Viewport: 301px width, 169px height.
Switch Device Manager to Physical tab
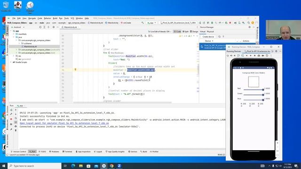coord(210,31)
